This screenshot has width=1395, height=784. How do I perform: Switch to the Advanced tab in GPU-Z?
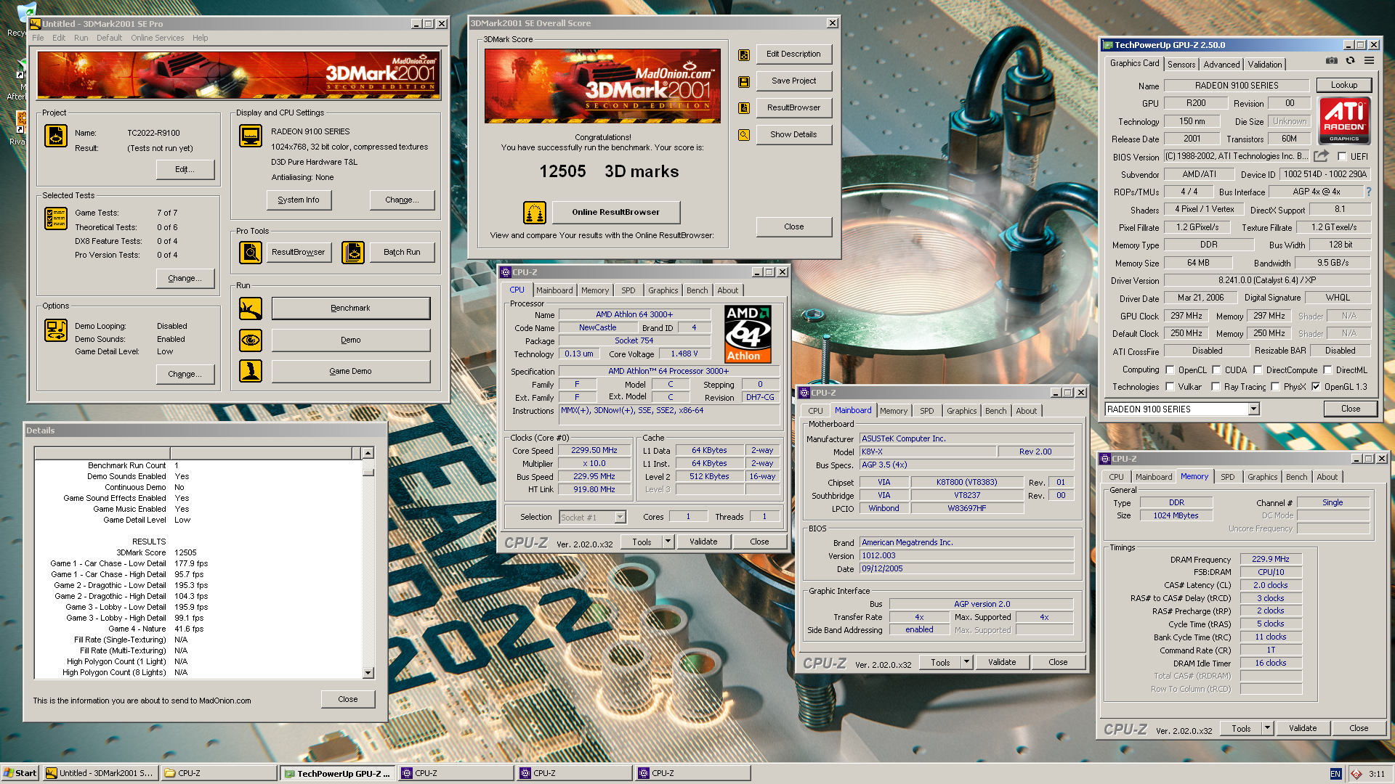point(1221,65)
